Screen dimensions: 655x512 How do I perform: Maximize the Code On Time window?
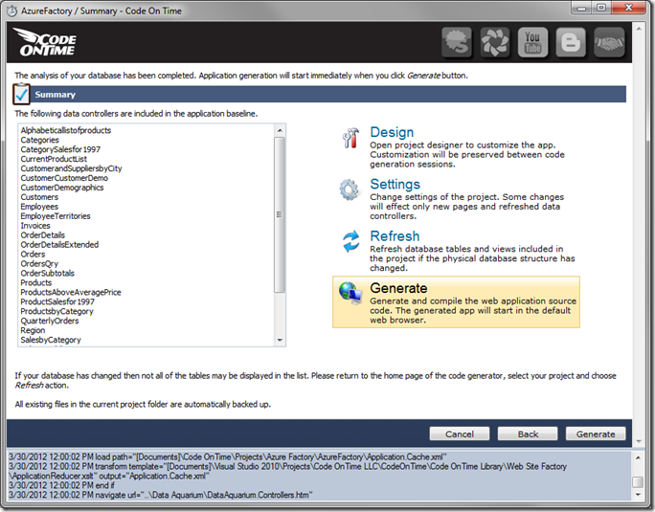pos(600,8)
